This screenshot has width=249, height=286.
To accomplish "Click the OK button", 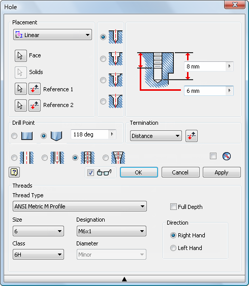I will click(x=139, y=172).
